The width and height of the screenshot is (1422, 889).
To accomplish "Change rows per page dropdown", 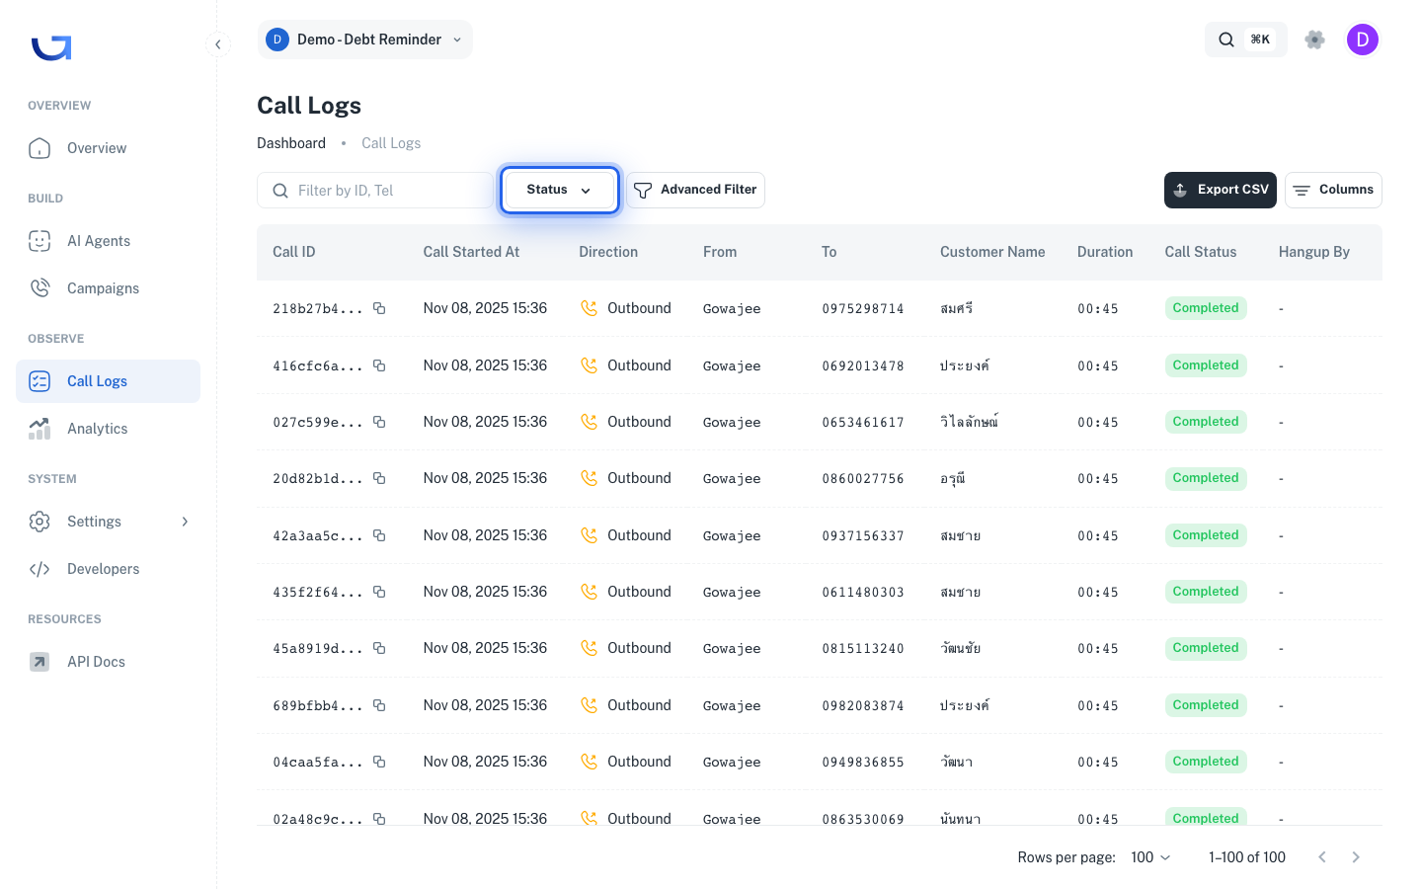I will point(1150,857).
